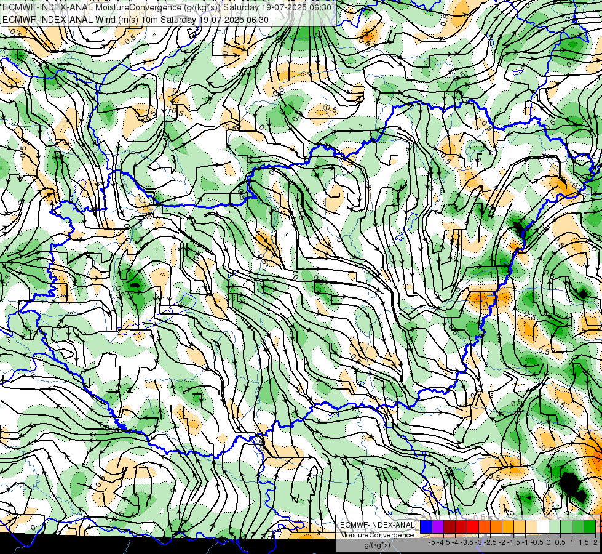Choose legend swatch between 0 and 0.5
This screenshot has width=602, height=554.
[x=555, y=526]
